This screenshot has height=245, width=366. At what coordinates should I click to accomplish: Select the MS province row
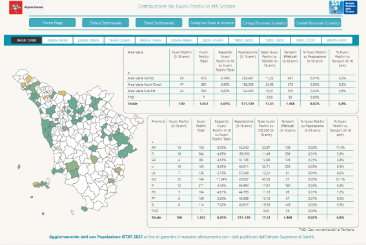tap(252, 179)
